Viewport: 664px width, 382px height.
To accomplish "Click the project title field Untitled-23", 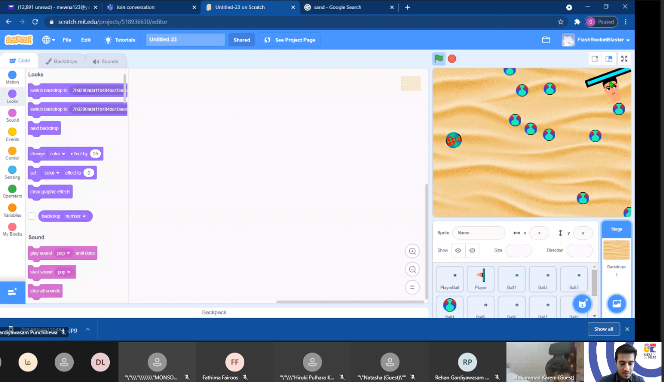I will coord(185,40).
